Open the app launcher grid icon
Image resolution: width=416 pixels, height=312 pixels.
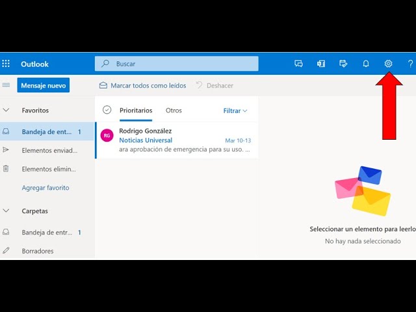(6, 64)
